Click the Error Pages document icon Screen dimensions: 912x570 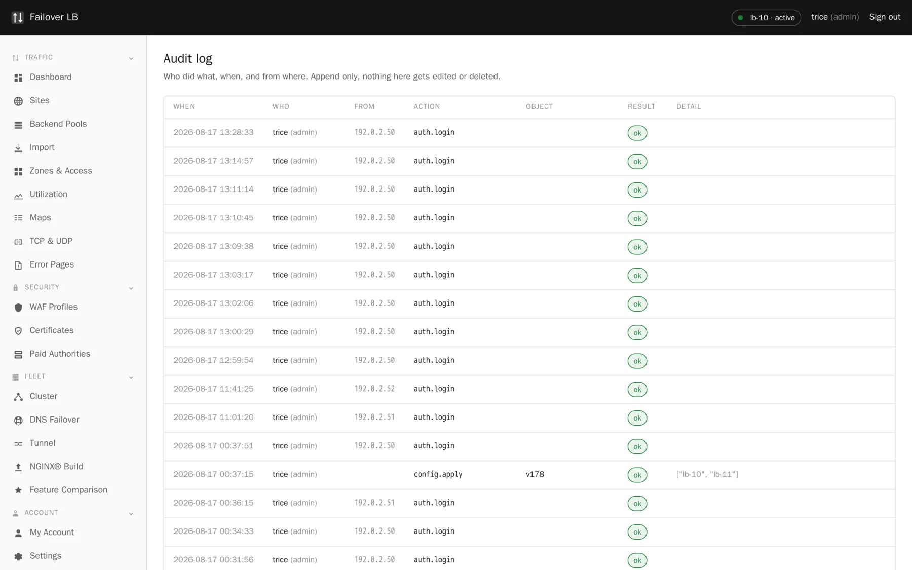point(18,265)
